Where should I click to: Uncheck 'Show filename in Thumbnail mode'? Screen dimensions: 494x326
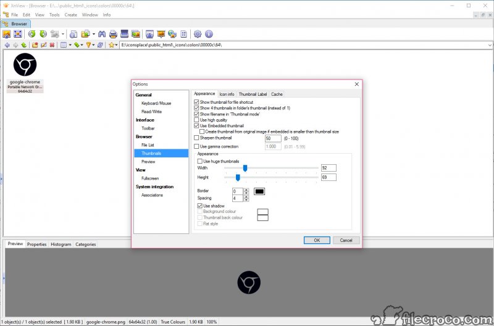[196, 114]
